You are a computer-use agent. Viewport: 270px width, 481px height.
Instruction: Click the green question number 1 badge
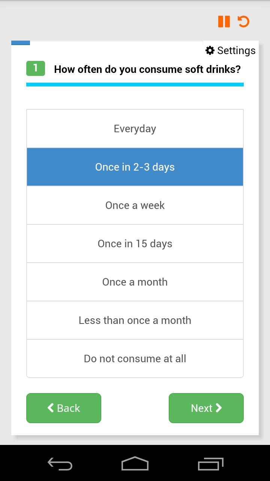36,68
